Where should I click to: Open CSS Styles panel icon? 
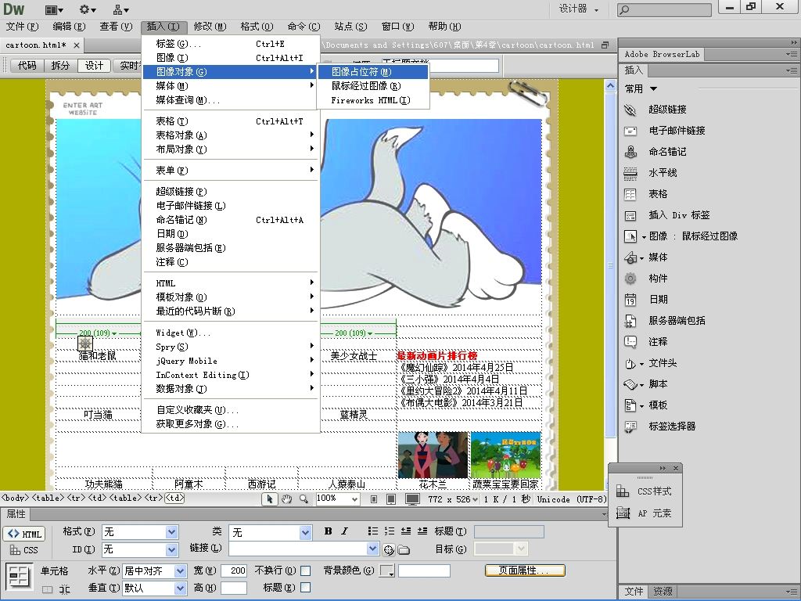[x=623, y=491]
